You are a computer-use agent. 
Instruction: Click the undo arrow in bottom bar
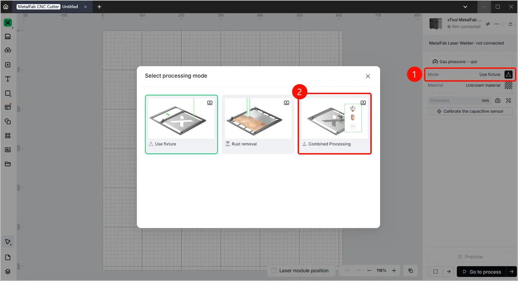pos(347,271)
